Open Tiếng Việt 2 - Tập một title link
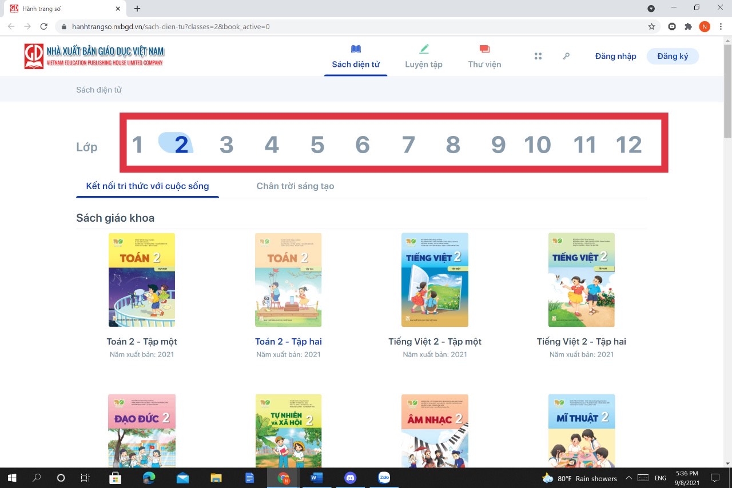This screenshot has width=732, height=488. tap(435, 342)
